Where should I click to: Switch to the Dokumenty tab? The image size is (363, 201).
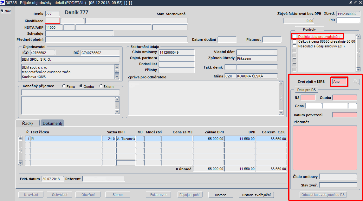[53, 123]
